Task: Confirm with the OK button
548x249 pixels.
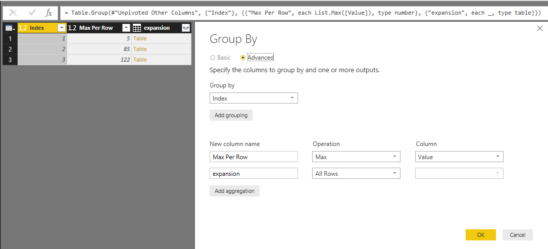Action: click(x=480, y=235)
